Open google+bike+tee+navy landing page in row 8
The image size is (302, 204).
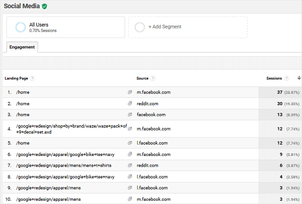(x=65, y=177)
